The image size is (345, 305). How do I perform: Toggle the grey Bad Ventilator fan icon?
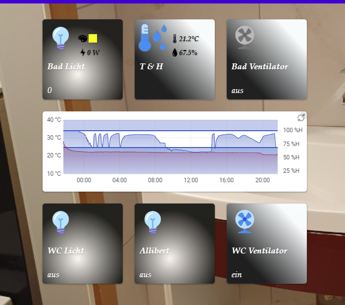click(x=245, y=38)
